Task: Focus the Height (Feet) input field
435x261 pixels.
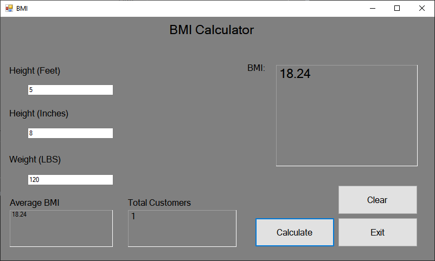Action: [71, 90]
